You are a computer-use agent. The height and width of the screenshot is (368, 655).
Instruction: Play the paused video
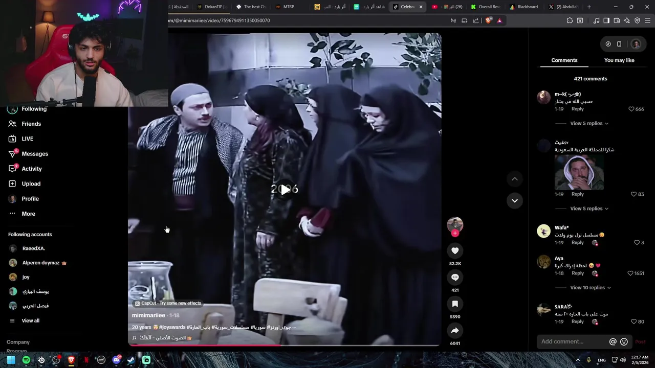(x=285, y=190)
